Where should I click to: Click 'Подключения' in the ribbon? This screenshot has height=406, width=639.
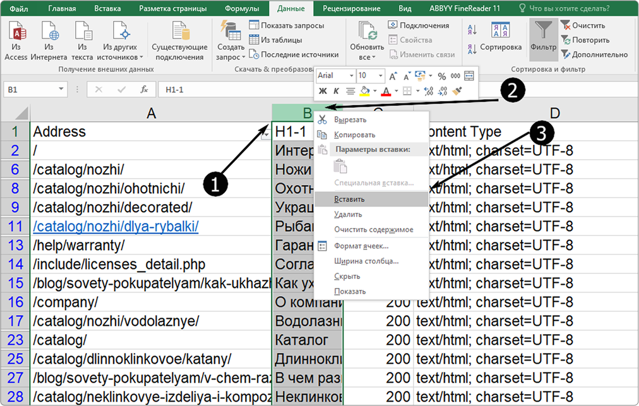click(419, 25)
